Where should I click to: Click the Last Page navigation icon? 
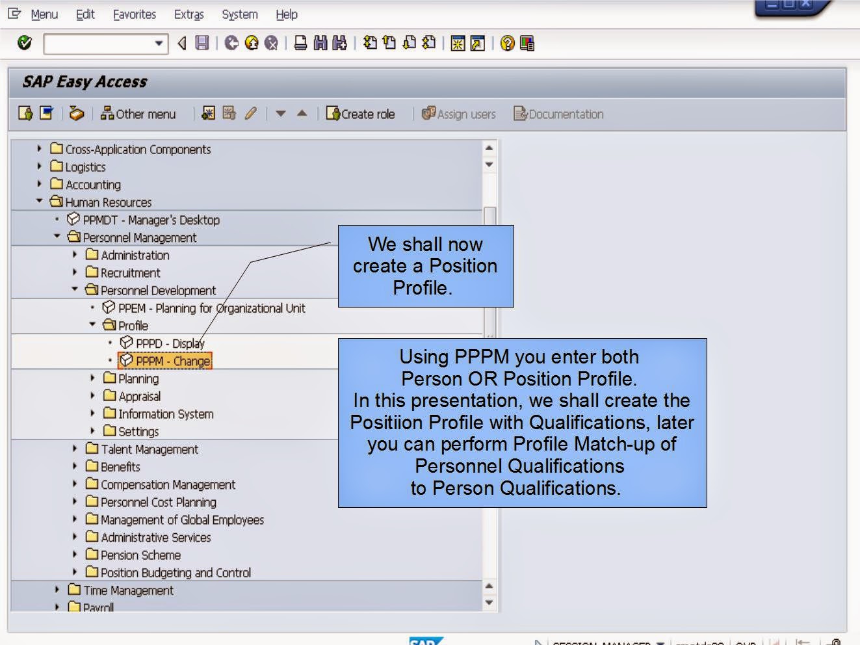(428, 43)
